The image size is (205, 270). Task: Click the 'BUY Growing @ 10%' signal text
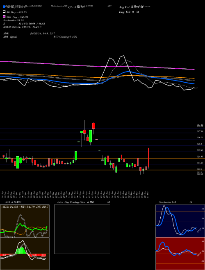tap(65, 37)
